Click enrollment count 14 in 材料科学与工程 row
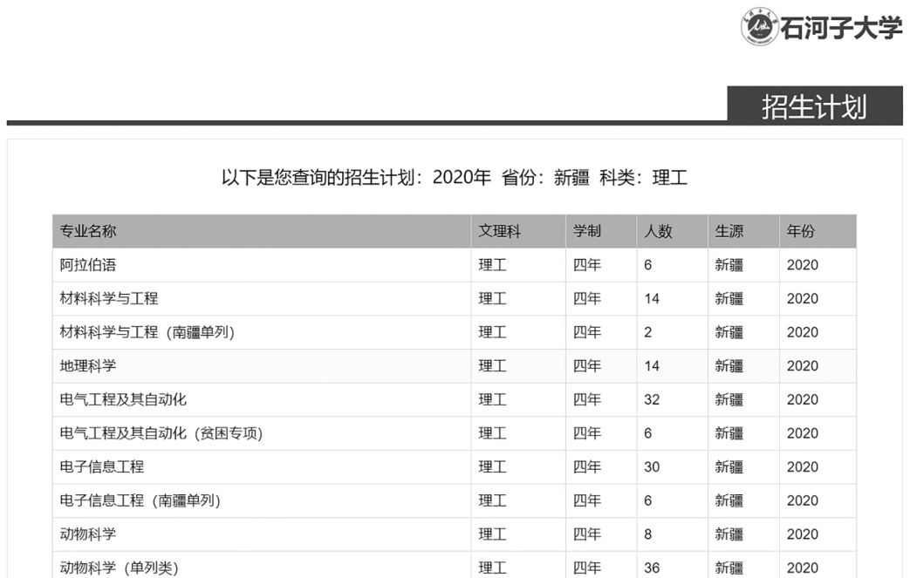Viewport: 910px width, 578px height. point(652,298)
